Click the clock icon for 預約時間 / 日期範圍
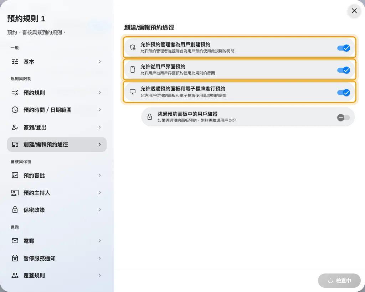 point(15,110)
